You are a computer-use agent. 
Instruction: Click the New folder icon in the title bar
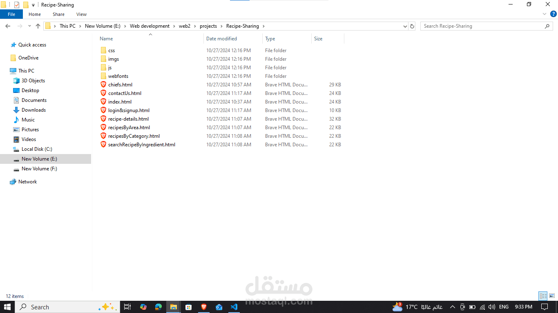[x=26, y=5]
